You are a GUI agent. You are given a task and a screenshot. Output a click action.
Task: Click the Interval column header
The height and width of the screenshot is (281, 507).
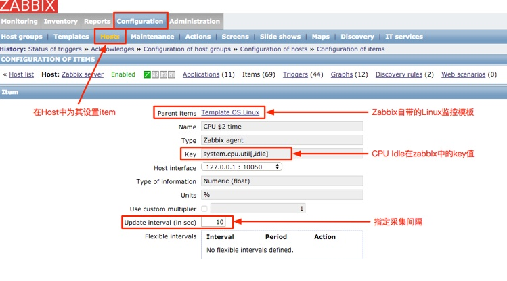(220, 237)
